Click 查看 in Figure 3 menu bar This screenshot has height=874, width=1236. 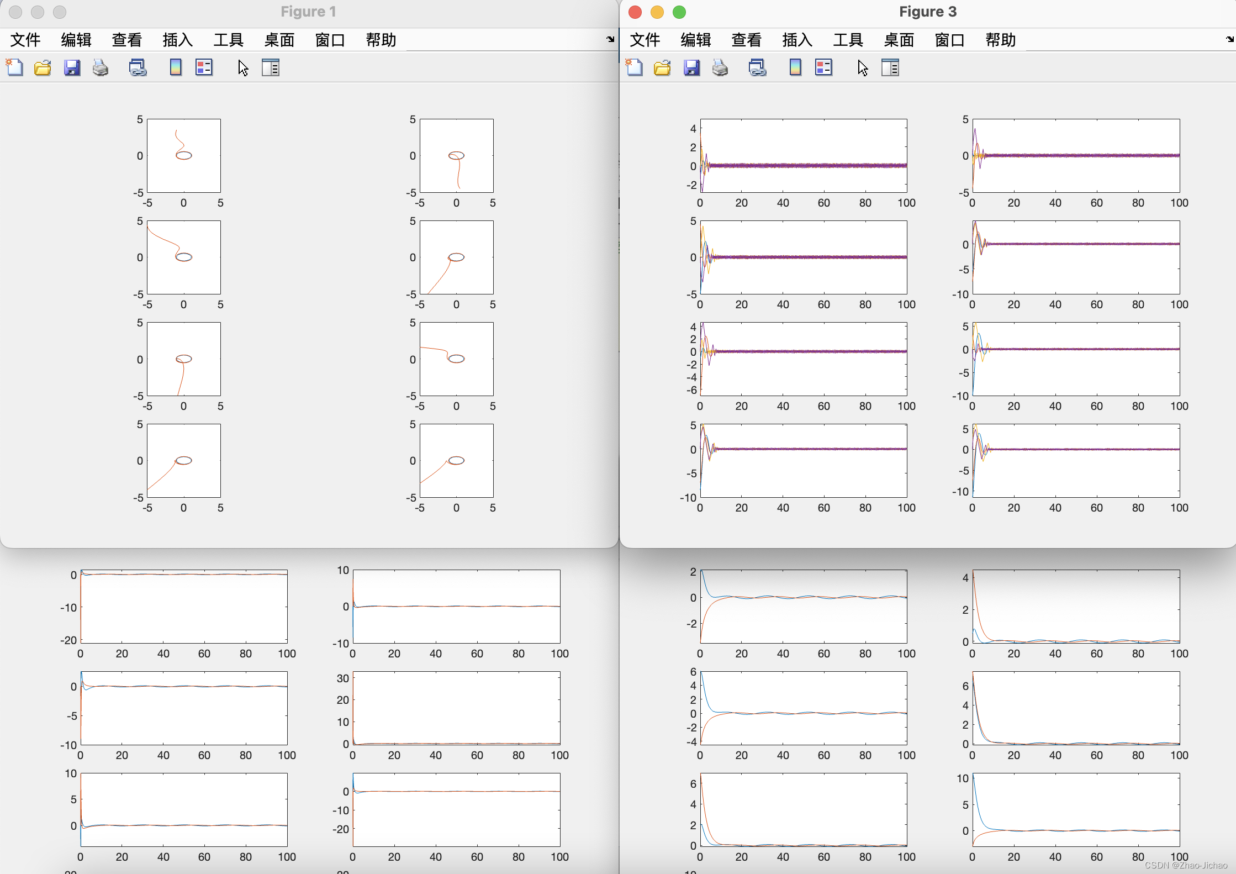(746, 40)
